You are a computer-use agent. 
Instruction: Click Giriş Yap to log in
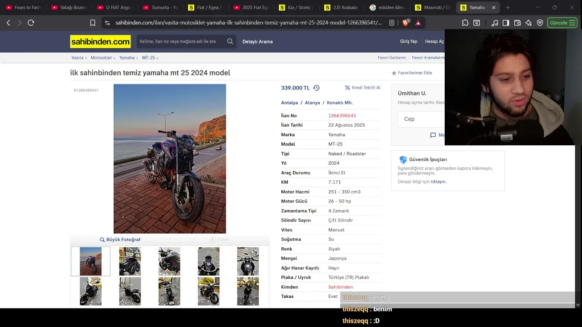click(408, 41)
